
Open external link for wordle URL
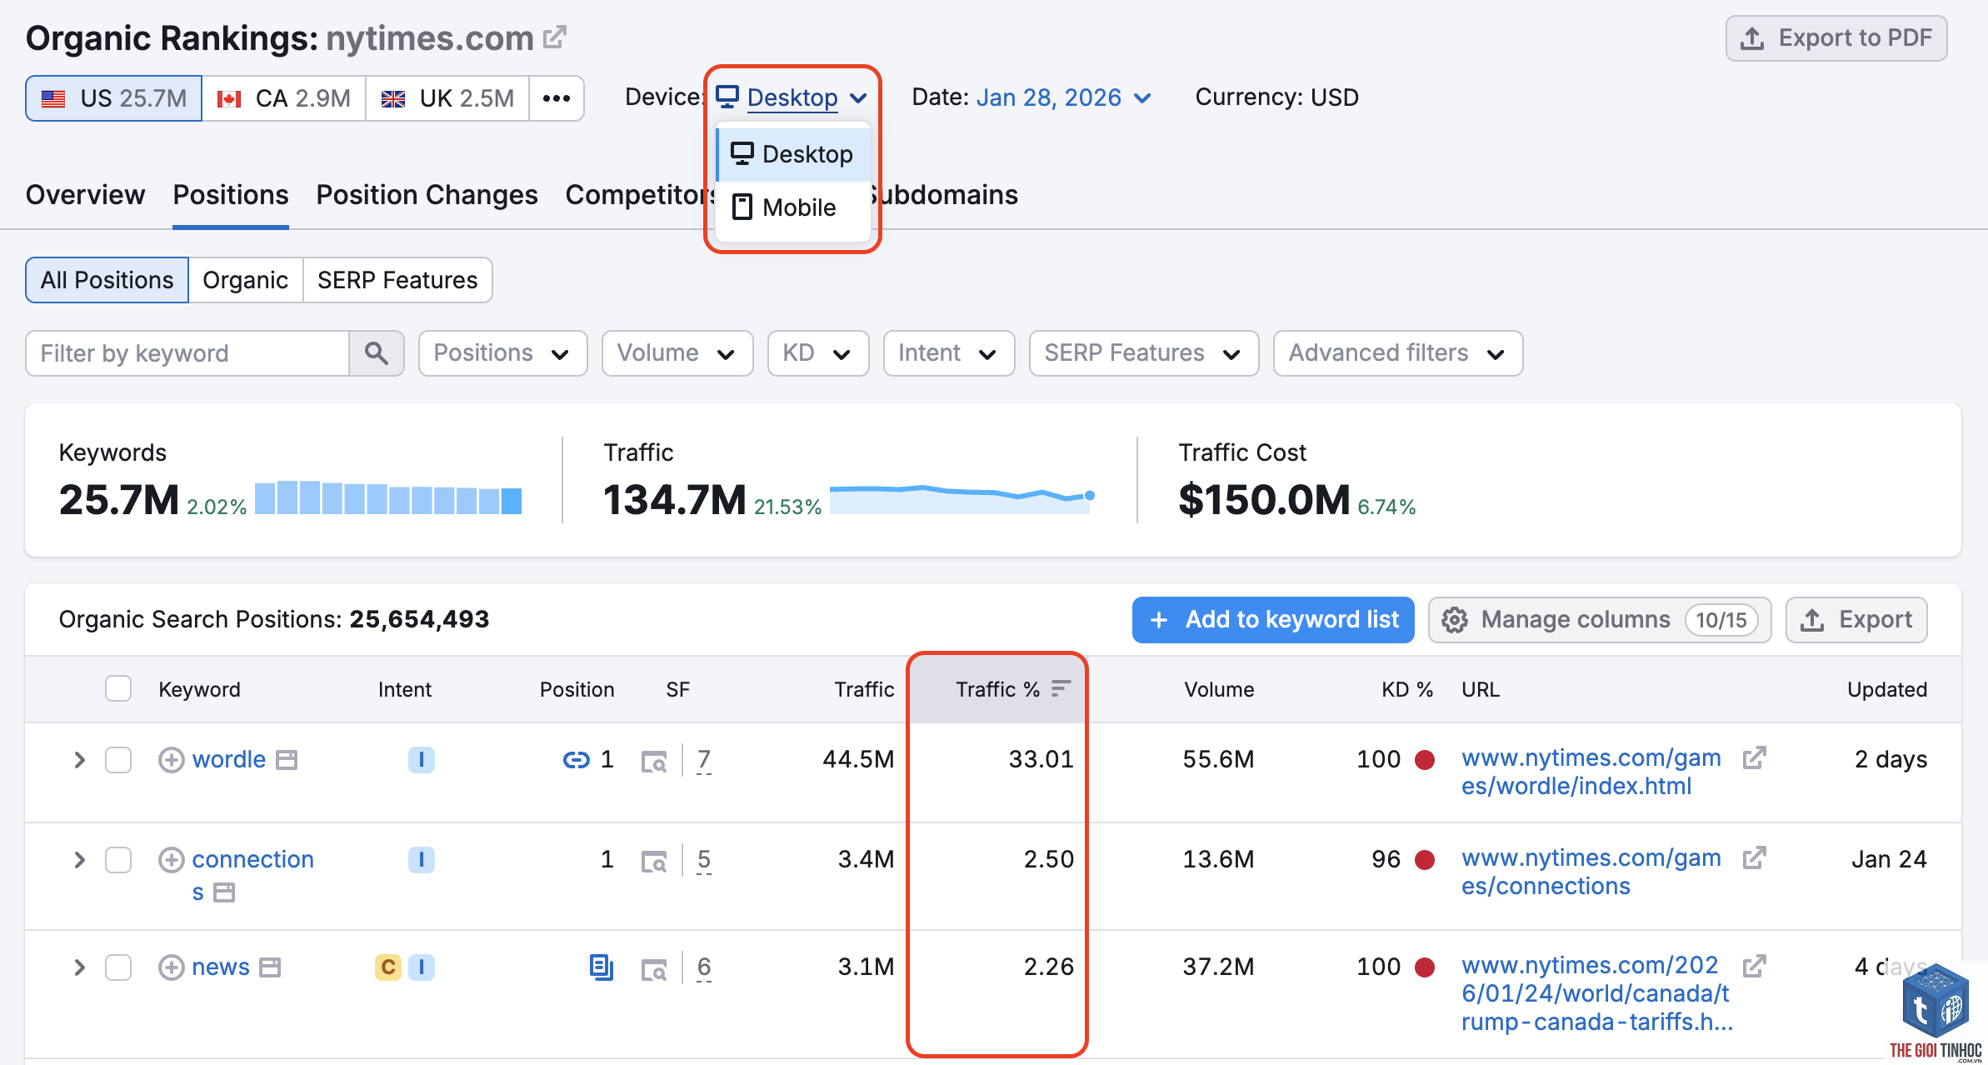(x=1754, y=758)
